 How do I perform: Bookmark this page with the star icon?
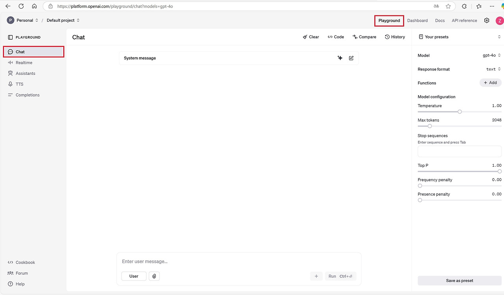click(x=448, y=6)
